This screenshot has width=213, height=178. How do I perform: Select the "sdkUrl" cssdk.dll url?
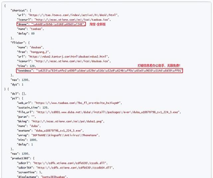coord(70,163)
